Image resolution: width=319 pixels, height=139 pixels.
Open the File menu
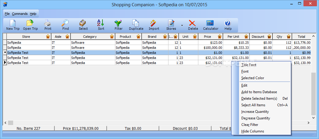[7, 14]
